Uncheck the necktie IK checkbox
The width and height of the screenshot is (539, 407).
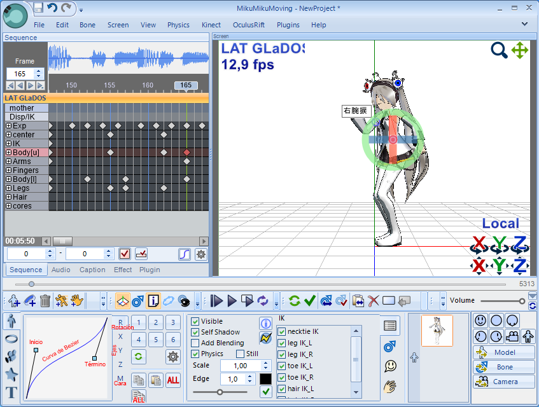tap(282, 331)
